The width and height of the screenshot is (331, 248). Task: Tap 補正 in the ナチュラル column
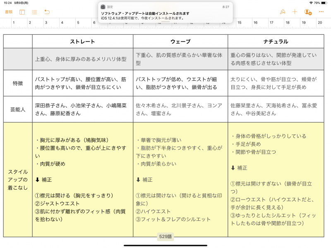(x=242, y=168)
